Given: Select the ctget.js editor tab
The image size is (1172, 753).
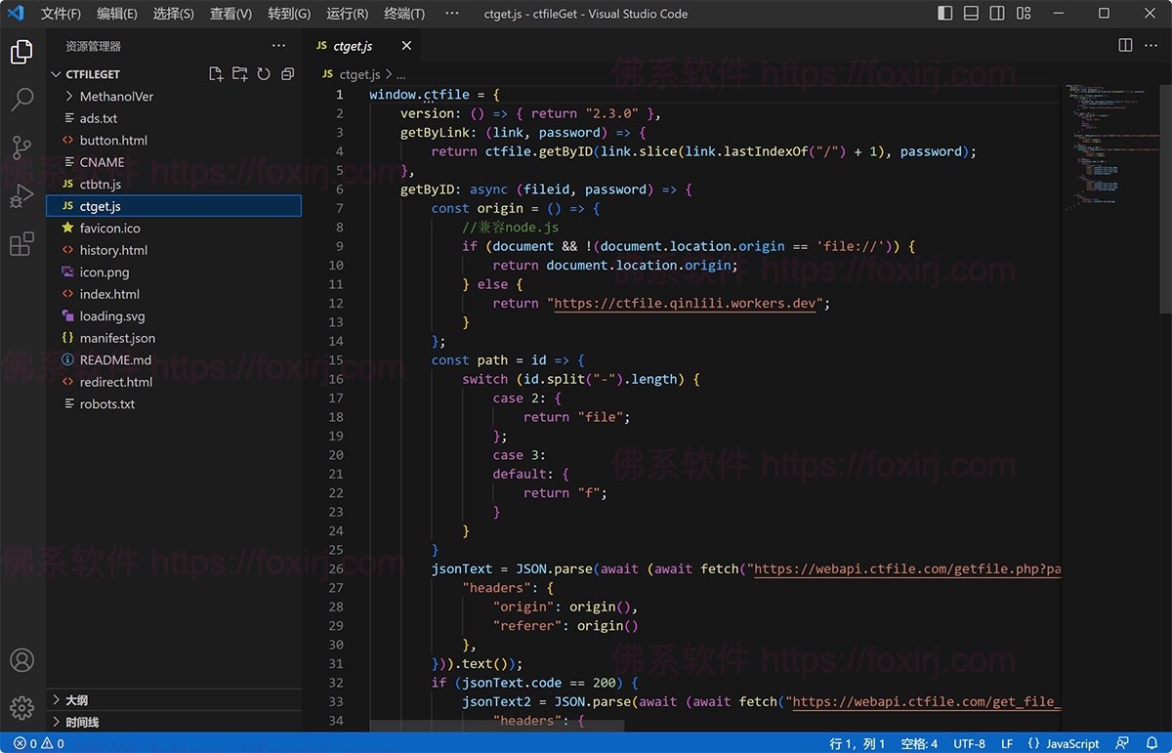Looking at the screenshot, I should pyautogui.click(x=352, y=45).
